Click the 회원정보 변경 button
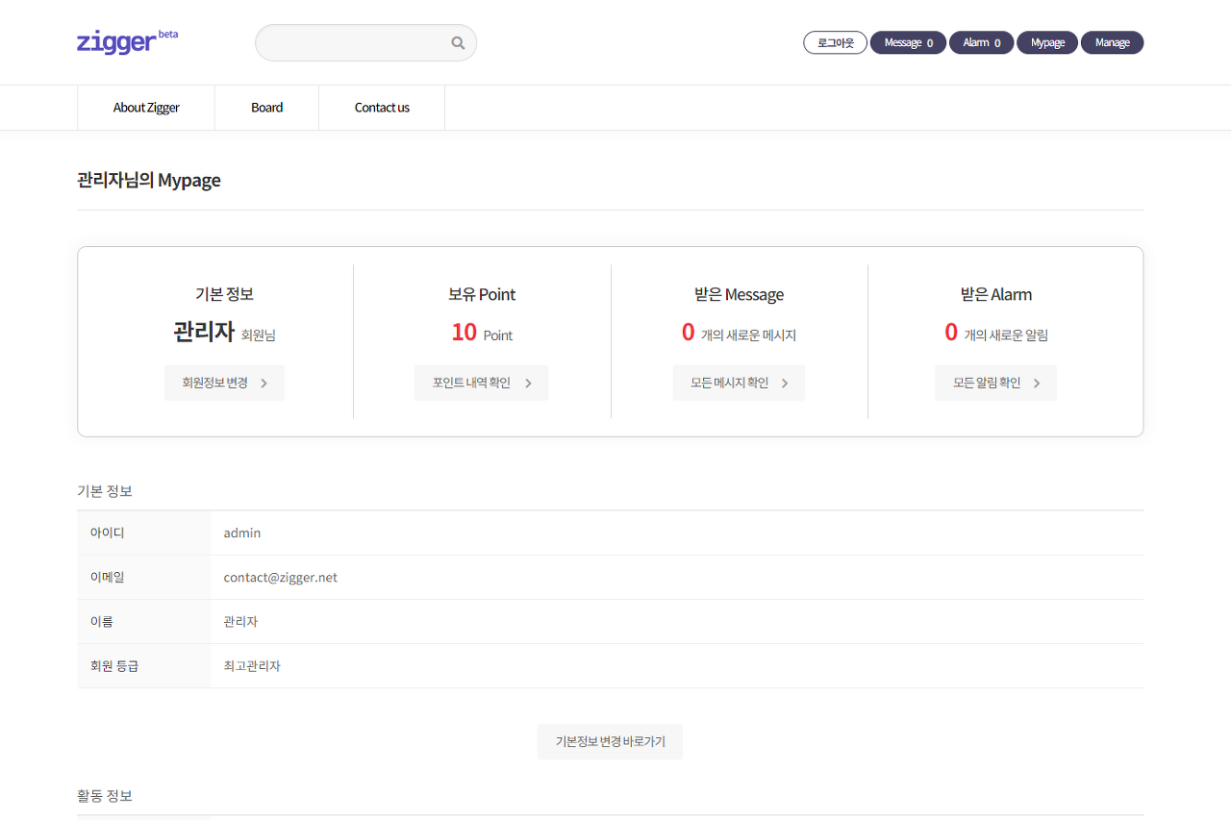 [x=224, y=383]
